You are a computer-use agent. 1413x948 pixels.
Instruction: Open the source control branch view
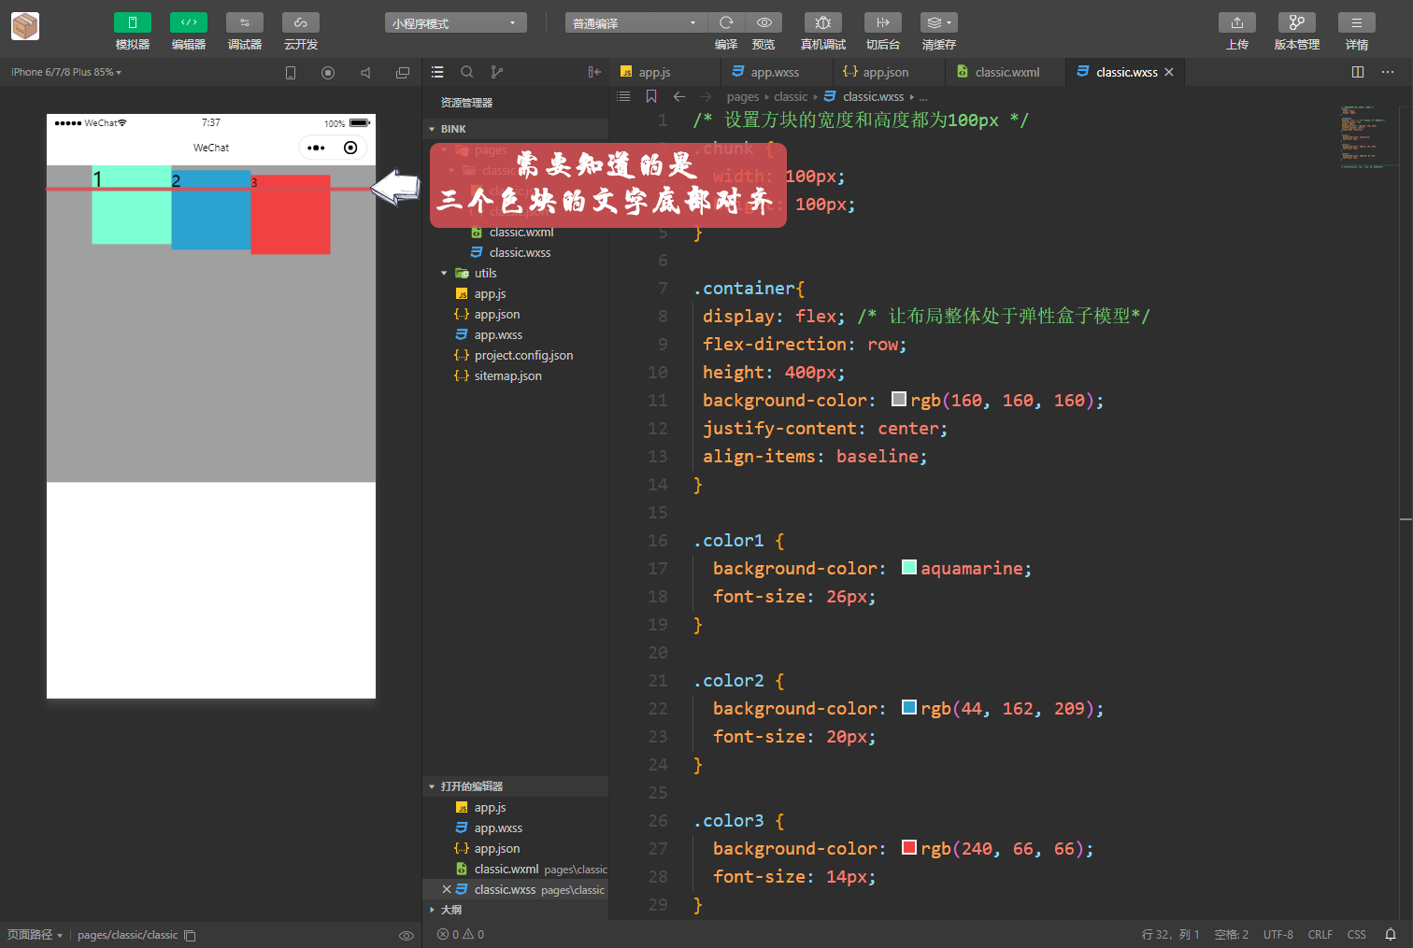tap(497, 72)
